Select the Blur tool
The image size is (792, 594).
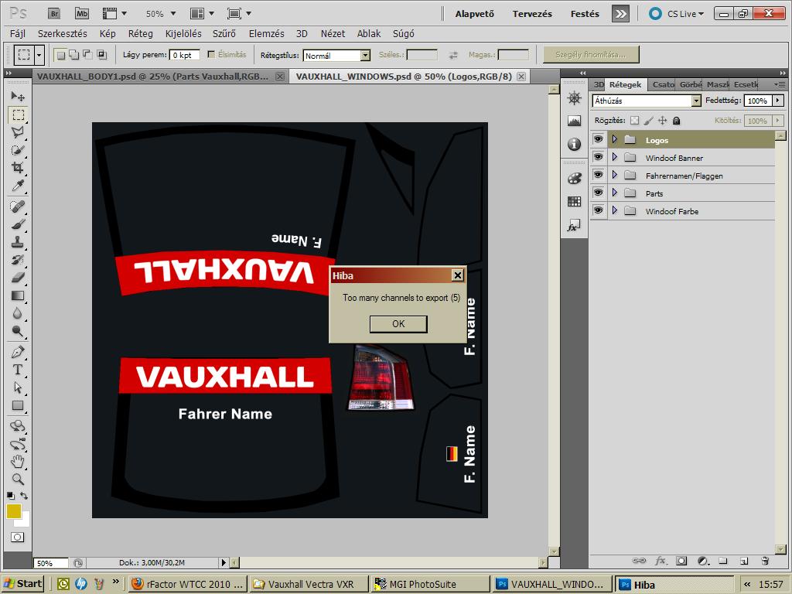point(18,313)
